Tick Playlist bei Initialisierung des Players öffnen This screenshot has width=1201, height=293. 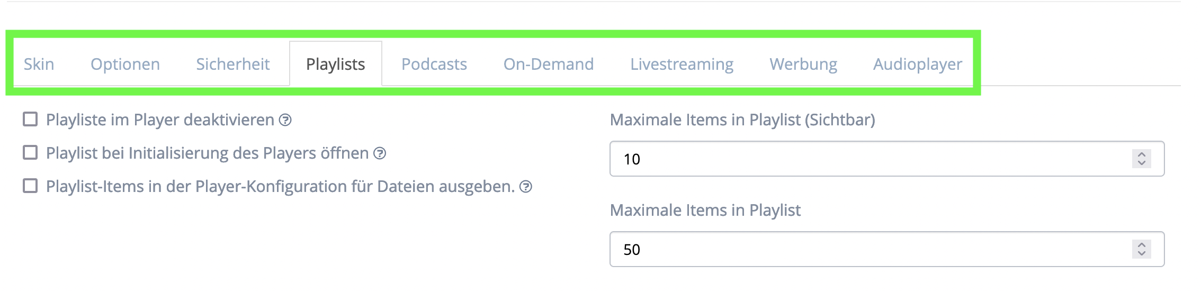click(30, 153)
